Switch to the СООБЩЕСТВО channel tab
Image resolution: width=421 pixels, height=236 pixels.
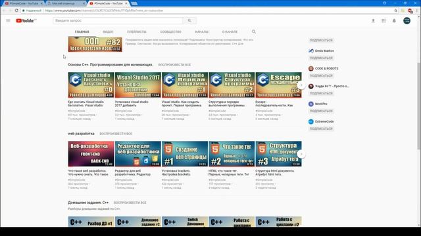click(171, 32)
